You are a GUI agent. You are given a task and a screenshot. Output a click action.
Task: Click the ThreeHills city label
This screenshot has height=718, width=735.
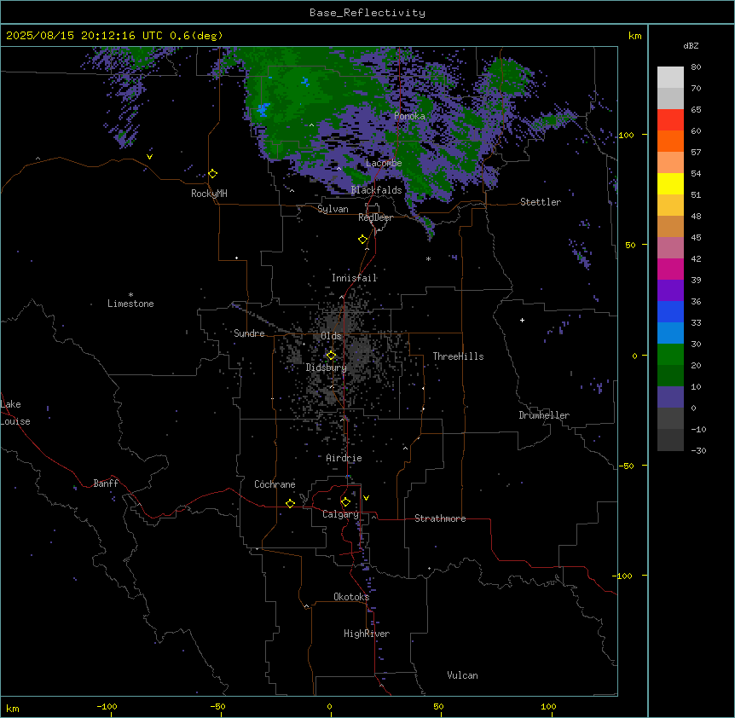point(459,356)
